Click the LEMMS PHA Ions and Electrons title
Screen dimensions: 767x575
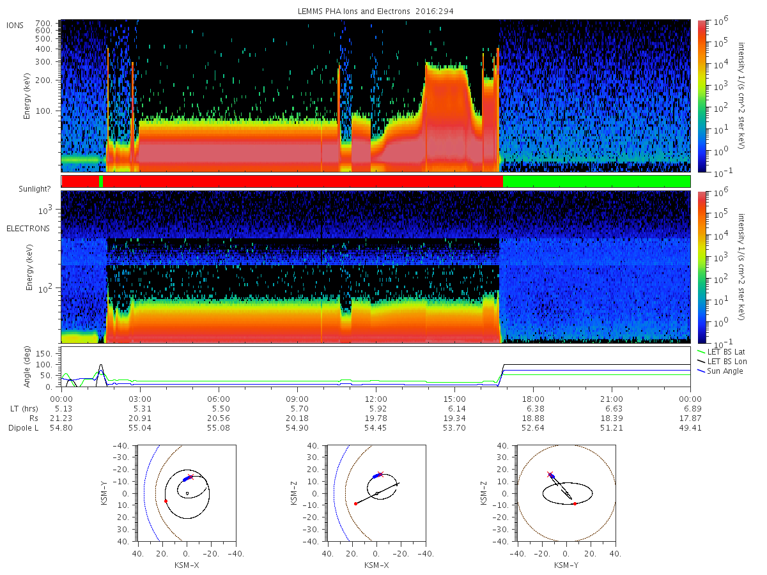click(x=376, y=11)
